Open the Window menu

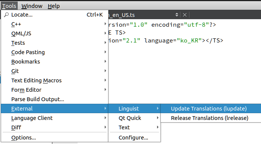click(32, 6)
